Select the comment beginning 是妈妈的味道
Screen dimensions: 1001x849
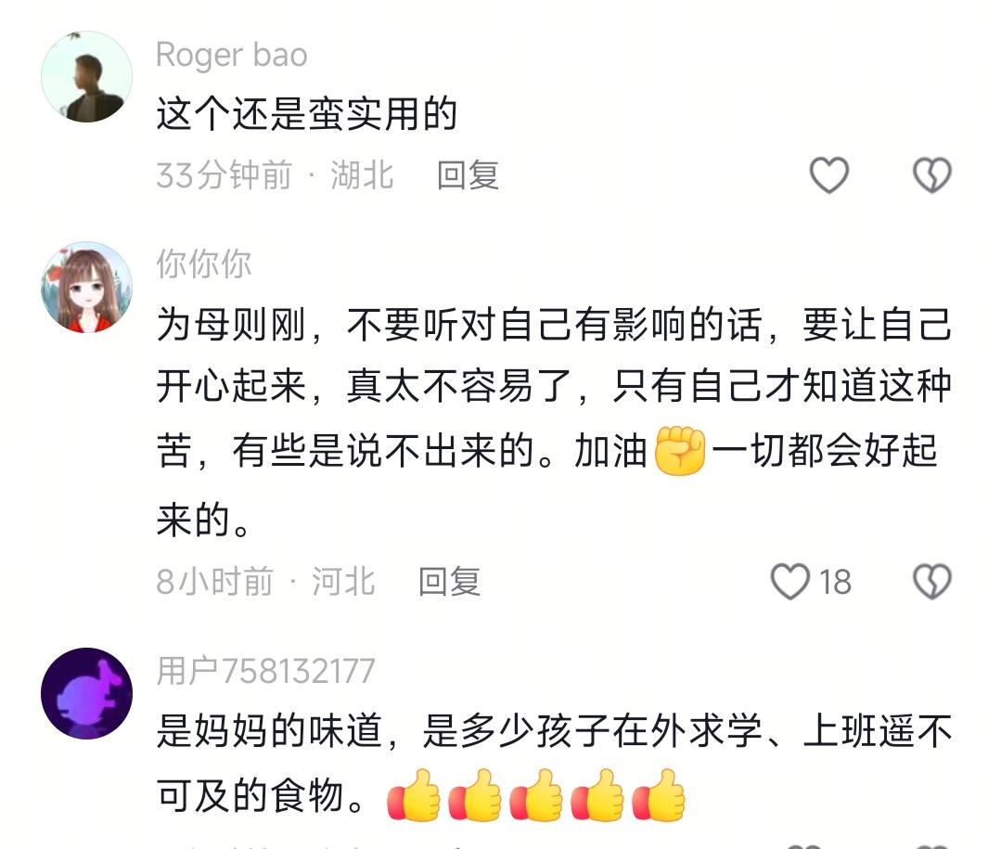[554, 764]
